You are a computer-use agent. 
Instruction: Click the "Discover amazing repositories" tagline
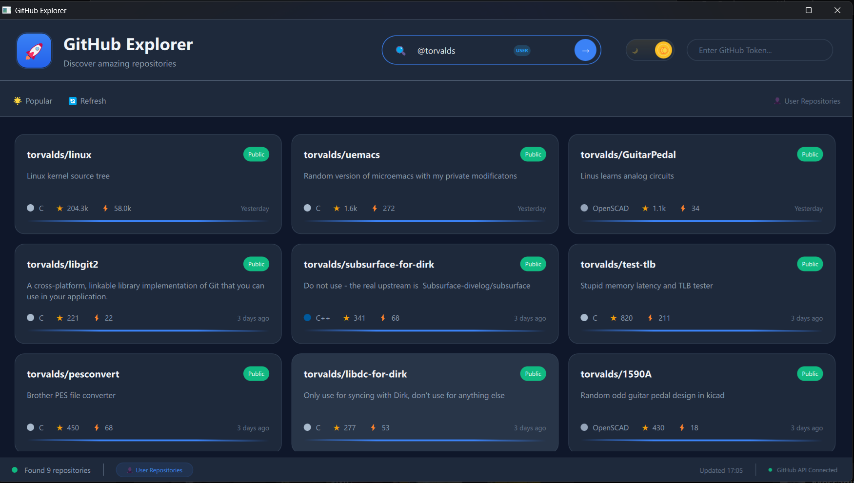pyautogui.click(x=119, y=64)
